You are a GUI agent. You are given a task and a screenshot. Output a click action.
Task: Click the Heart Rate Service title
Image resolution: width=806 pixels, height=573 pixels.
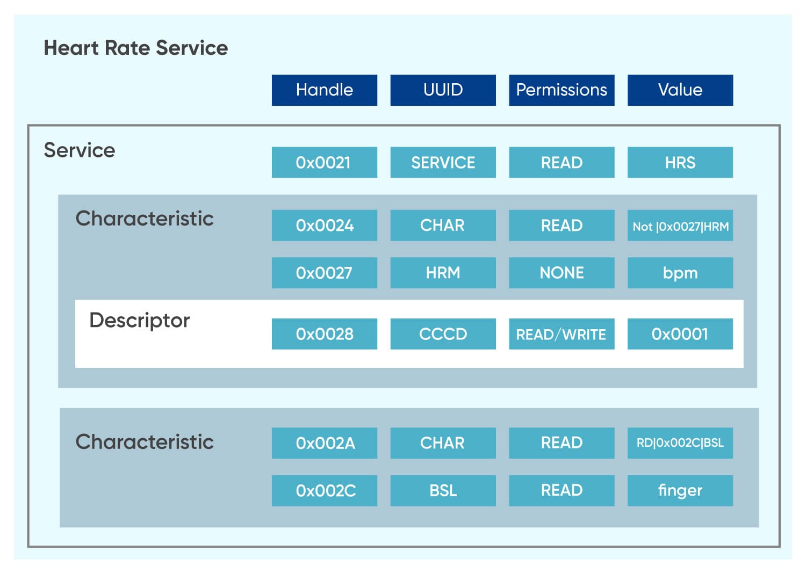pyautogui.click(x=135, y=48)
